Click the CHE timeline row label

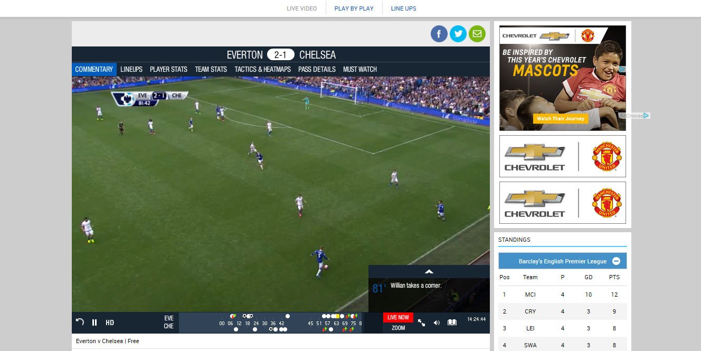click(x=169, y=326)
